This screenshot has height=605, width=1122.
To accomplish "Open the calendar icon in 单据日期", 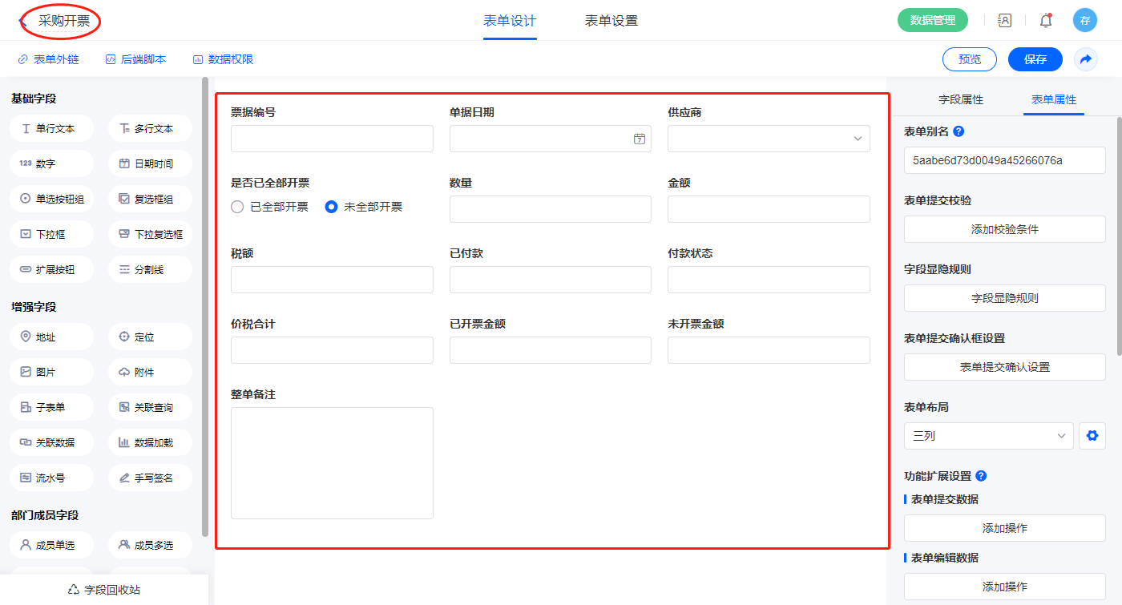I will tap(639, 139).
